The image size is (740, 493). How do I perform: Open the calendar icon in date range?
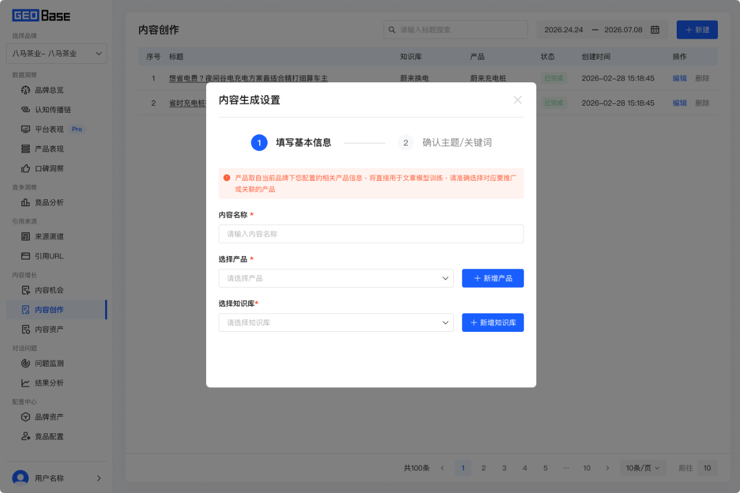[655, 30]
